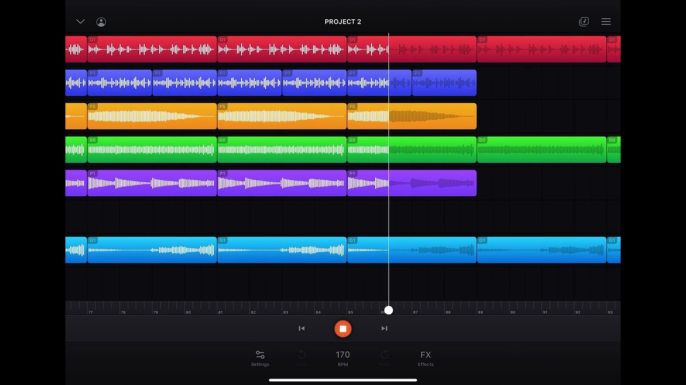The image size is (686, 385).
Task: Select blue P1 clip starting at bar 77
Action: [x=120, y=83]
